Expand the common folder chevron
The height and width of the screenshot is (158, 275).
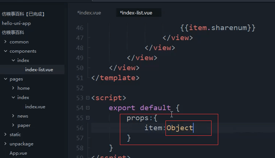[5, 42]
